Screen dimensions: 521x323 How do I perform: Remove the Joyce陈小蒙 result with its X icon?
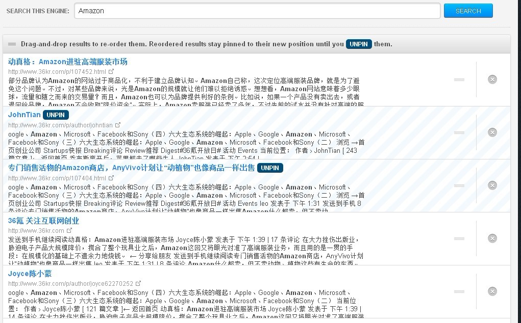492,291
